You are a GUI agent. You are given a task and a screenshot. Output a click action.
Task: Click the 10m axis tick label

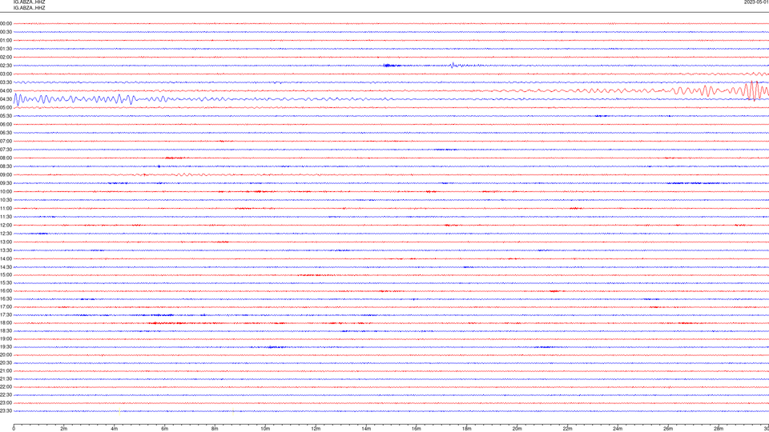(x=265, y=429)
